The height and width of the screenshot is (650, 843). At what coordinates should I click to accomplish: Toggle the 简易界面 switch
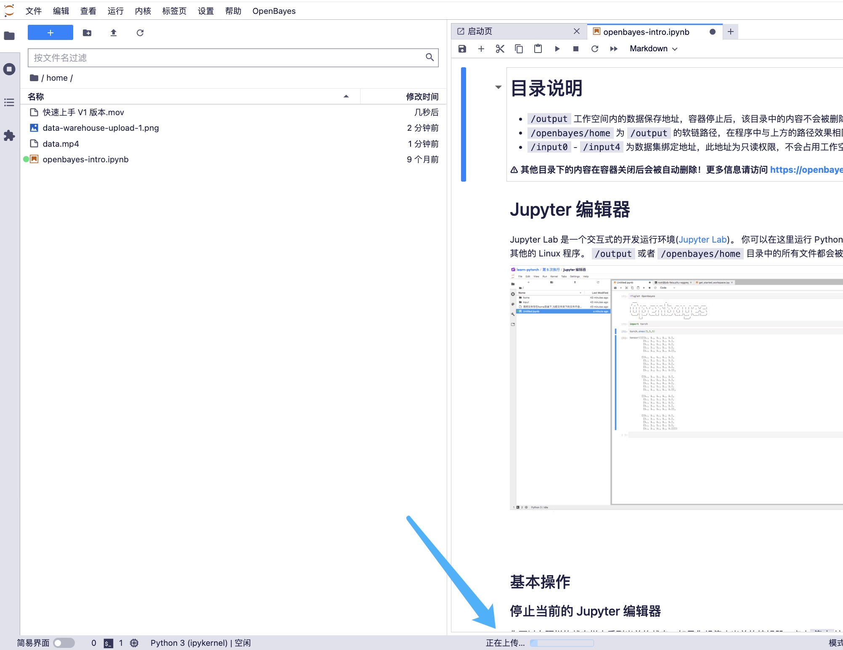pos(64,643)
